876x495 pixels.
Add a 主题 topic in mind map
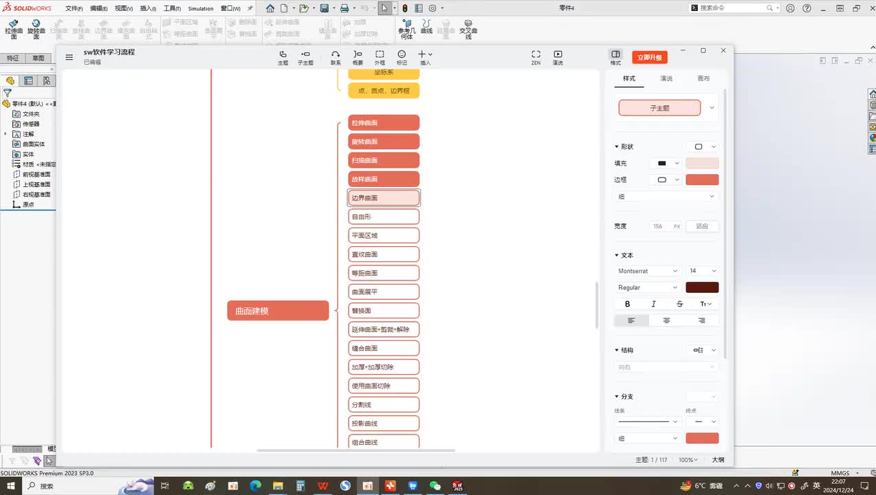(283, 58)
